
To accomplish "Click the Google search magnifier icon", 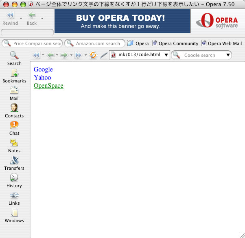I will click(x=177, y=55).
